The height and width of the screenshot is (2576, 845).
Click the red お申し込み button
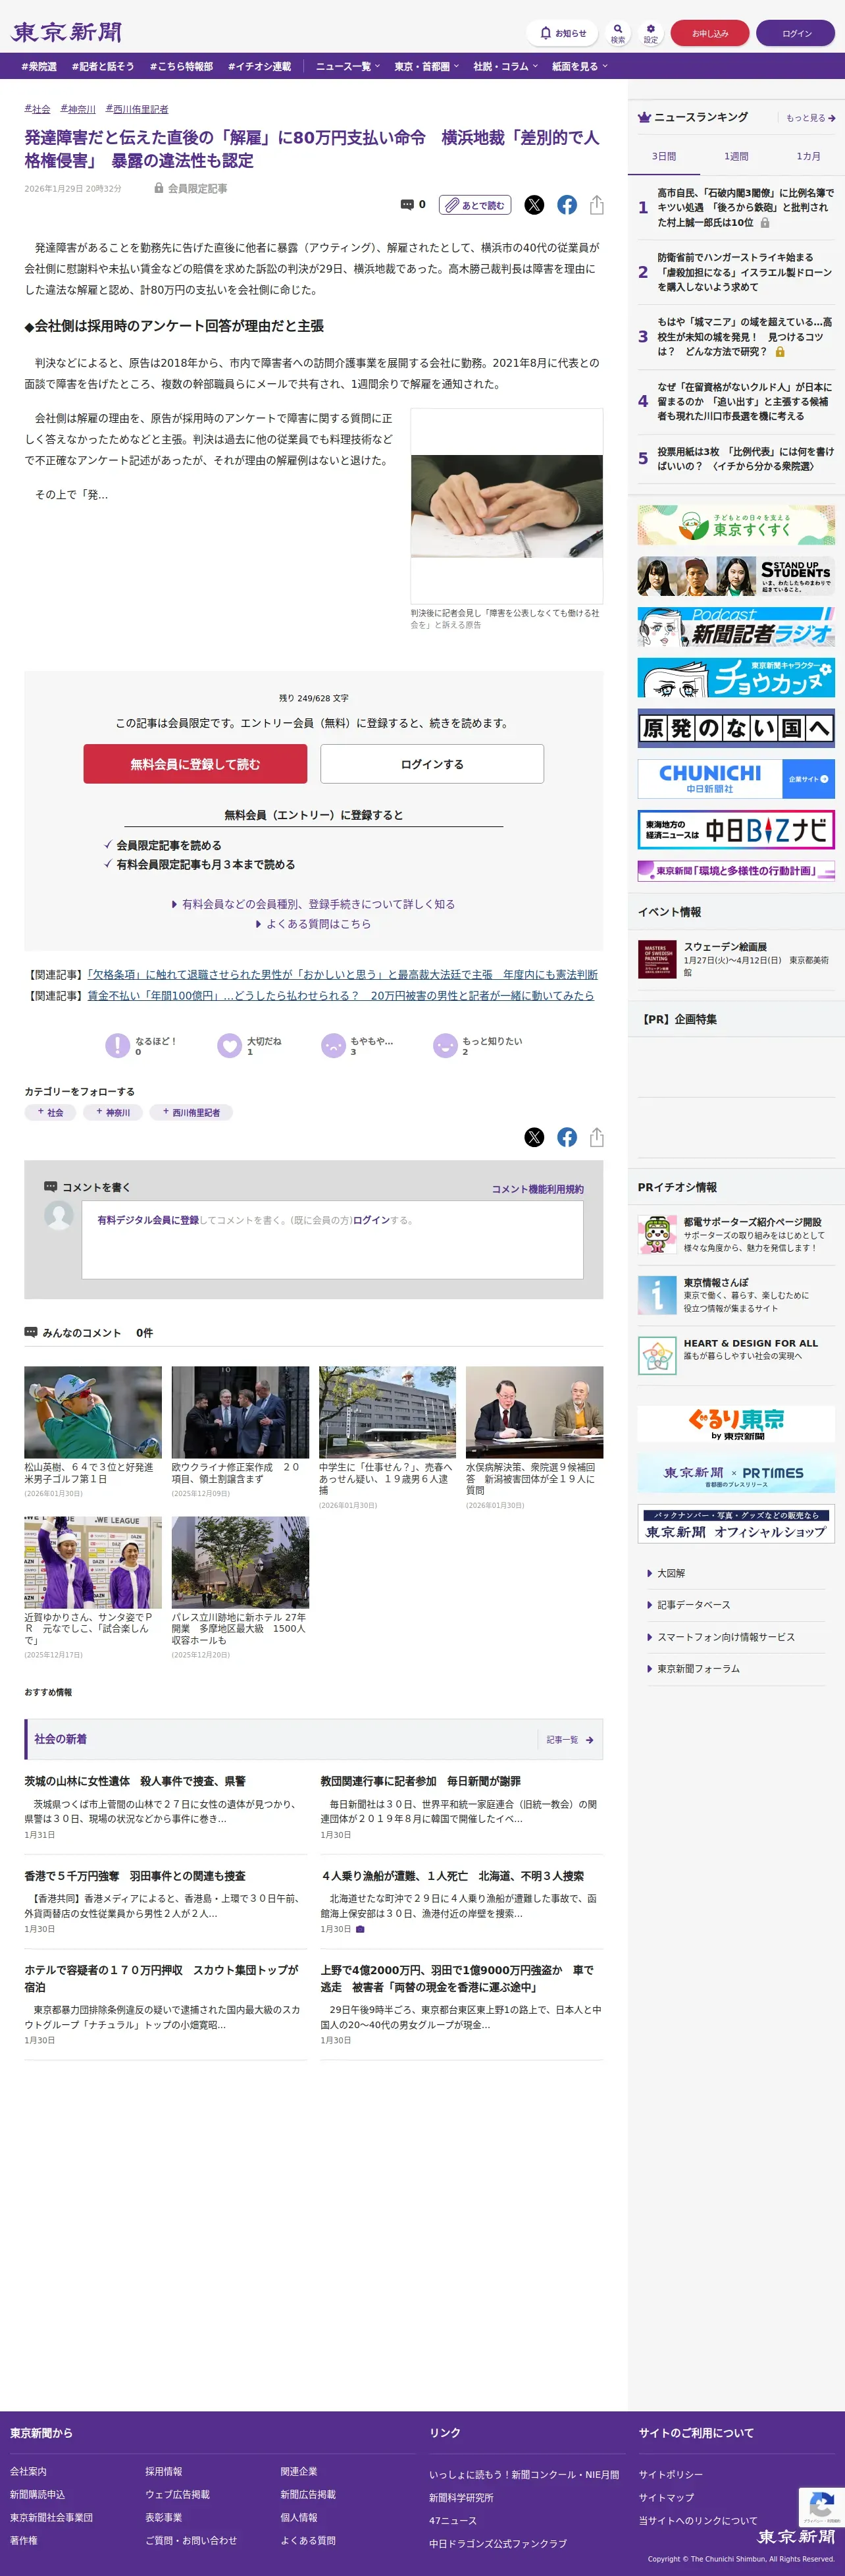(x=710, y=33)
